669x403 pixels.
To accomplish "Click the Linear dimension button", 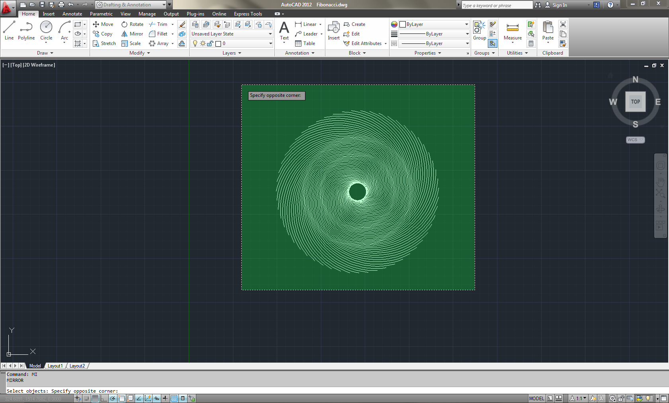I will (x=306, y=24).
